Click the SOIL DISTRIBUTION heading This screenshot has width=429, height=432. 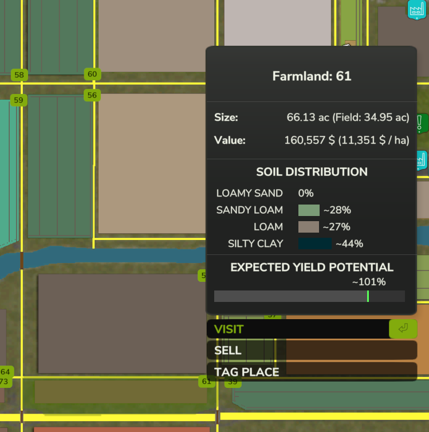tap(312, 172)
